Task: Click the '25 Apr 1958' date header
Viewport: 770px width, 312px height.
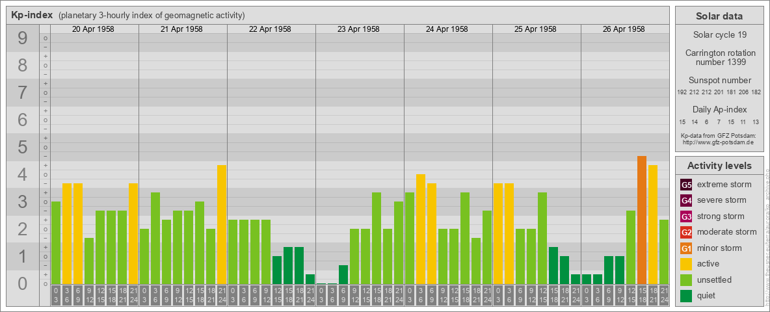Action: point(535,29)
